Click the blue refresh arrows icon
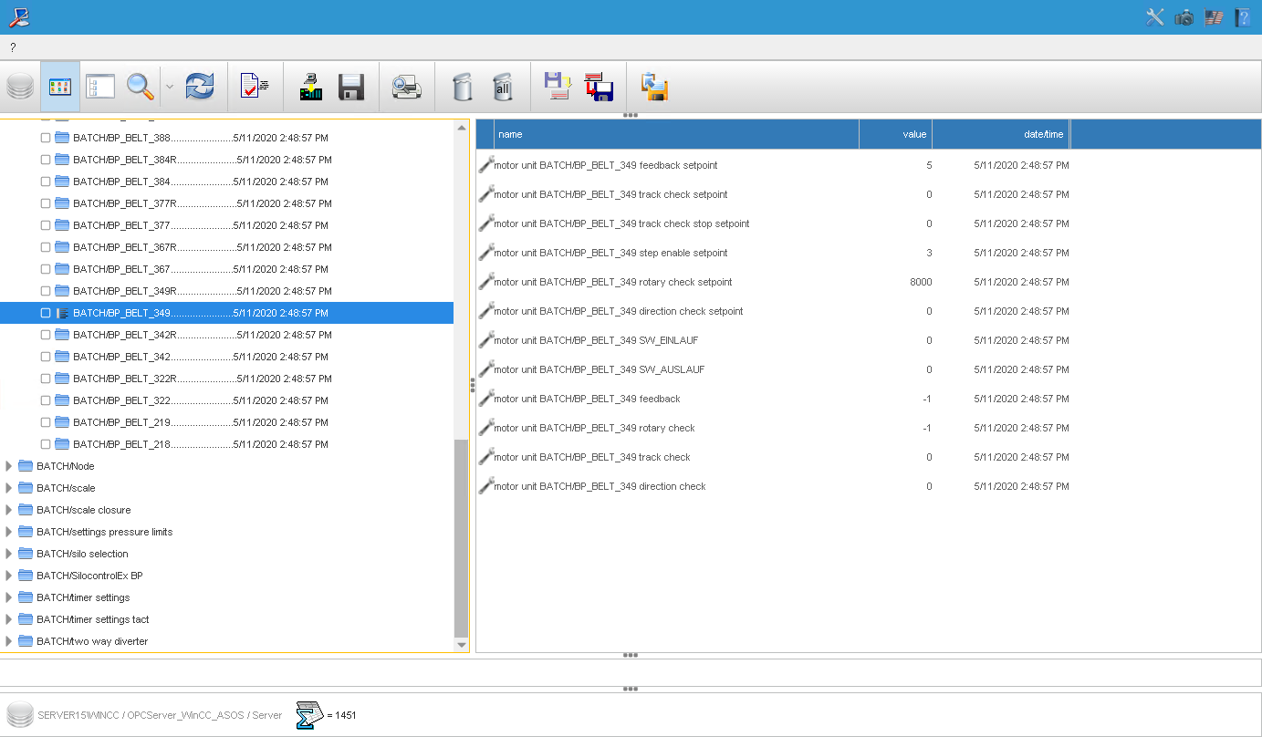 tap(200, 87)
